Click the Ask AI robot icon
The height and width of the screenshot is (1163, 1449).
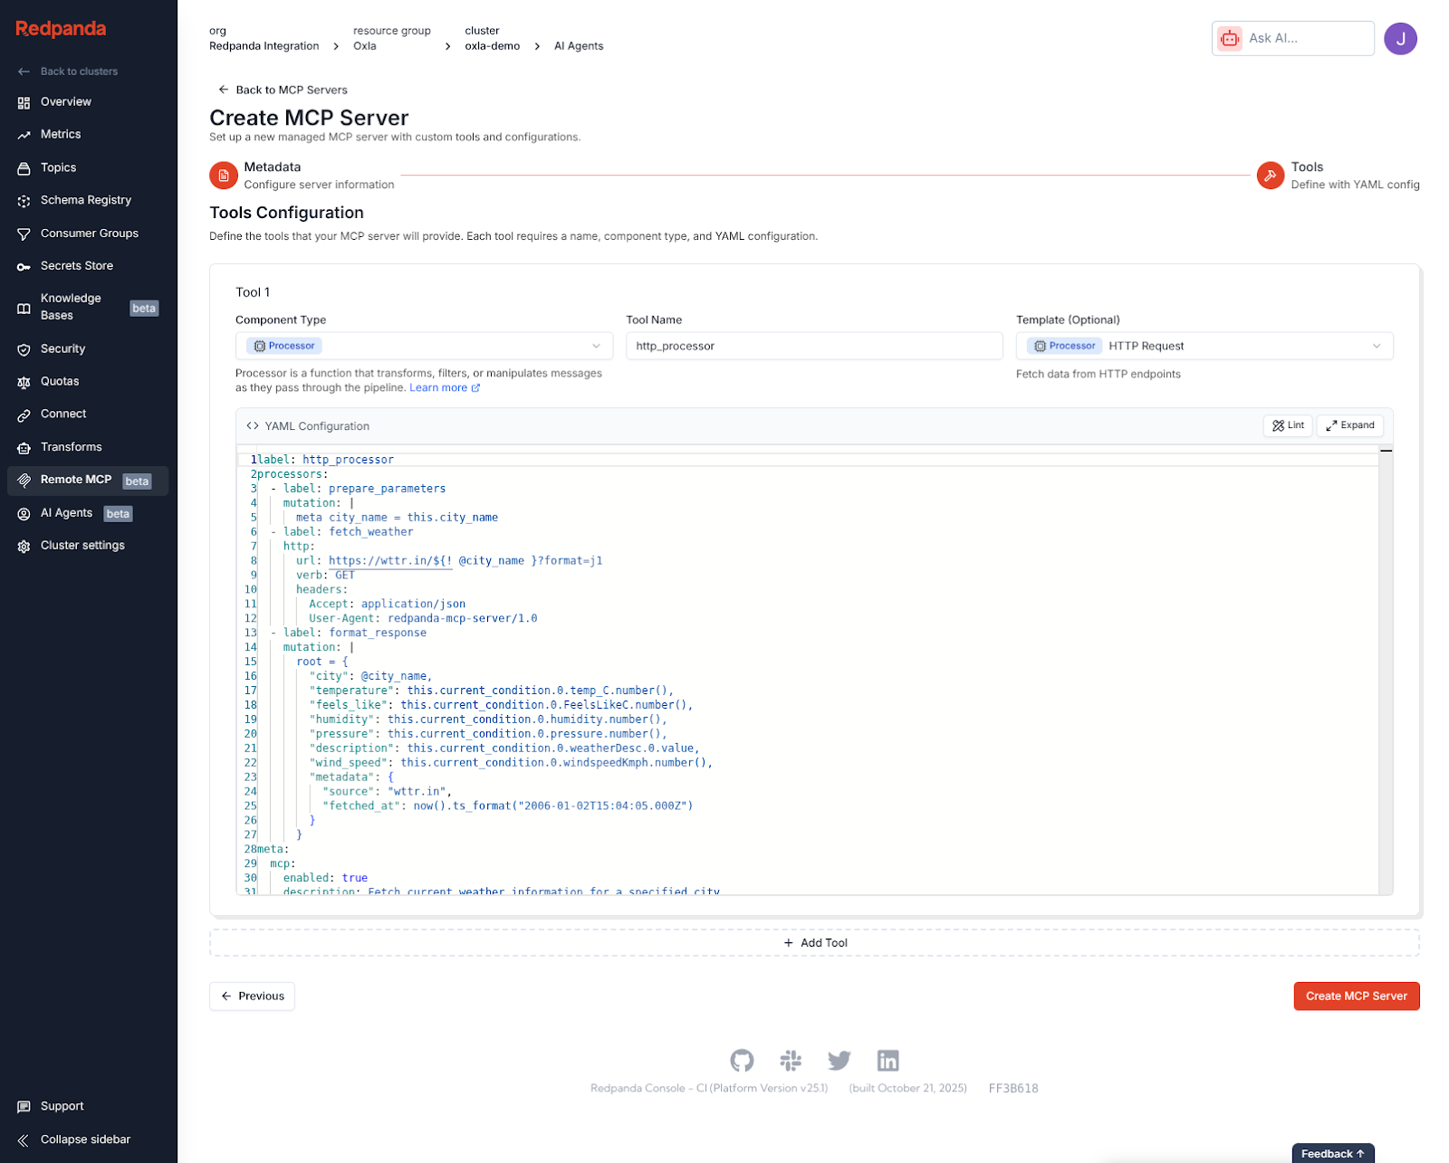[1229, 39]
